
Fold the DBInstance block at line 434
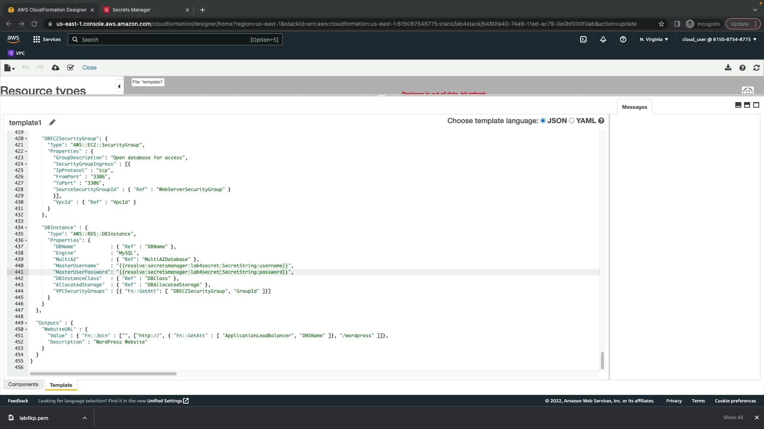coord(26,228)
